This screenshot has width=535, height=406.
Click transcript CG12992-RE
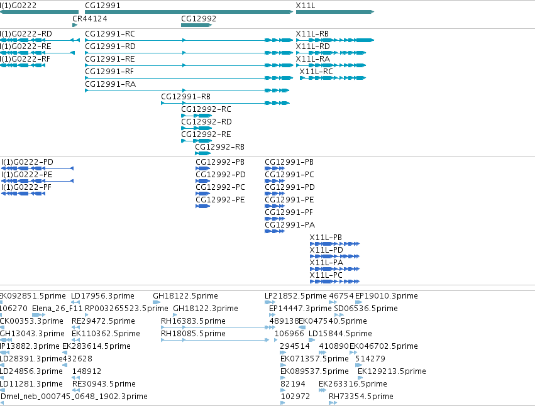coord(197,141)
